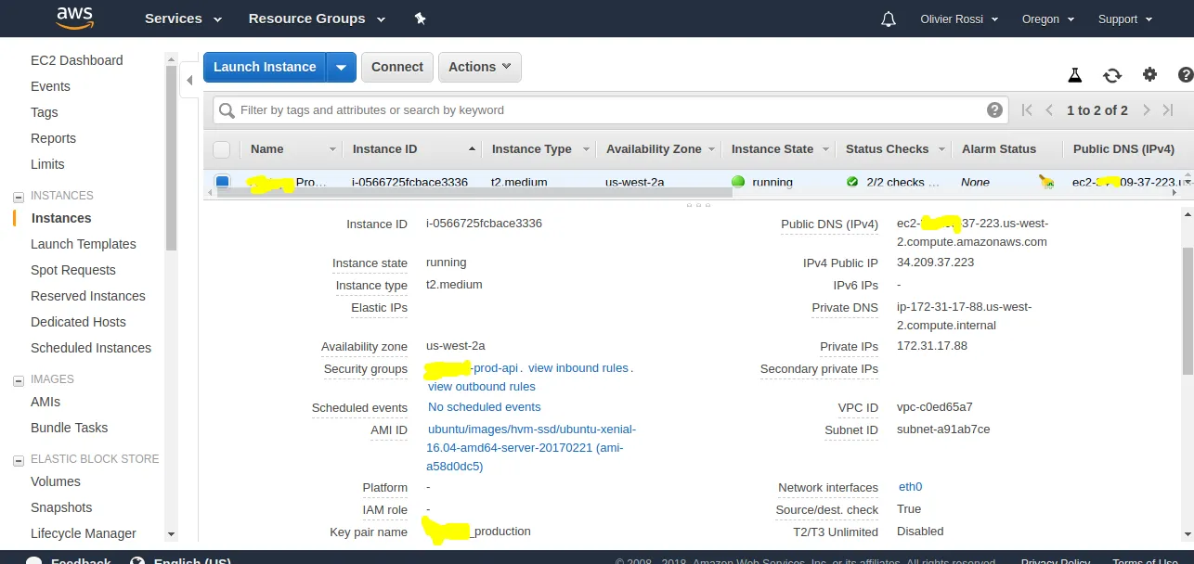Image resolution: width=1194 pixels, height=564 pixels.
Task: Open Bundle Tasks in sidebar
Action: (70, 428)
